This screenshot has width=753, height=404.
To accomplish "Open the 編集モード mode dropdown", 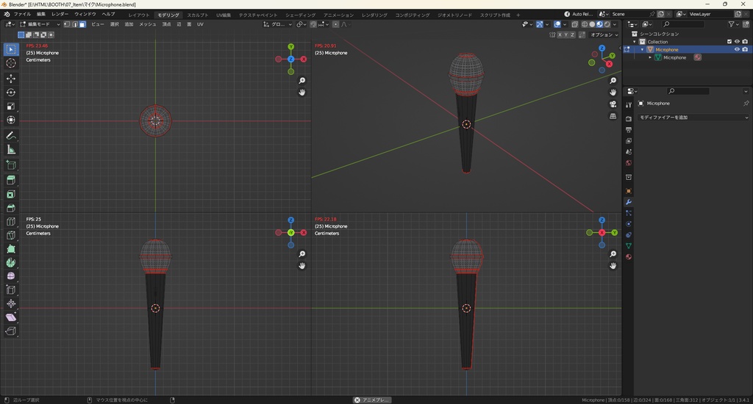I will point(40,24).
